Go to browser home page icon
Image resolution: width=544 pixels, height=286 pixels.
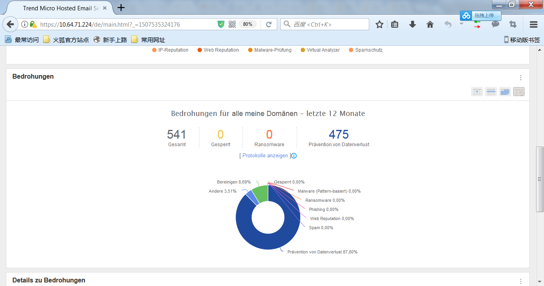pyautogui.click(x=430, y=25)
